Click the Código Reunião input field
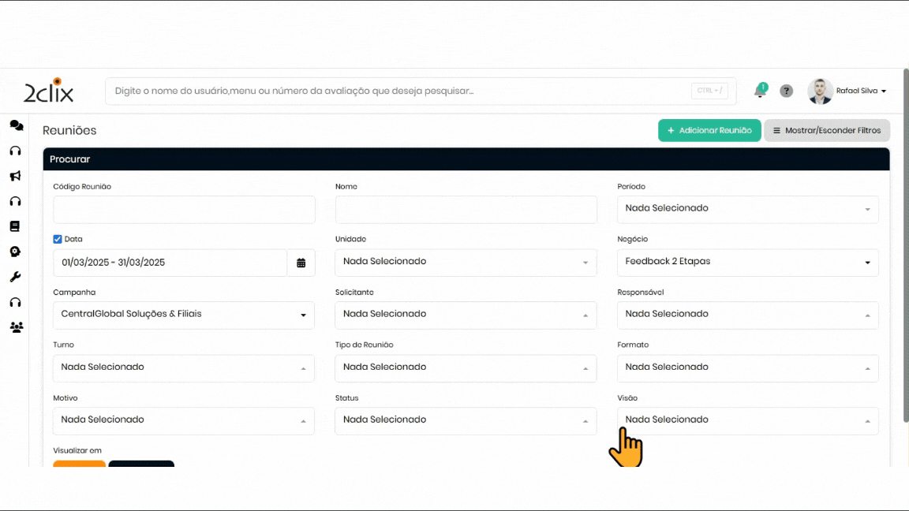Screen dimensions: 909x511 click(184, 210)
